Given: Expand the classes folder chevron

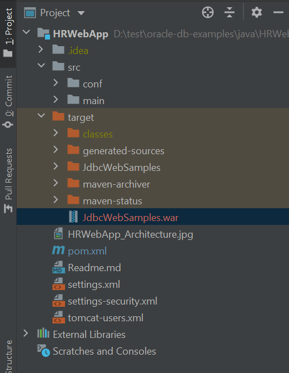Looking at the screenshot, I should tap(56, 132).
